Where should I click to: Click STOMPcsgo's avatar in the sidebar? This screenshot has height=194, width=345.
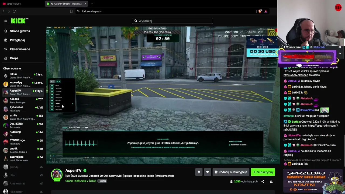click(6, 142)
